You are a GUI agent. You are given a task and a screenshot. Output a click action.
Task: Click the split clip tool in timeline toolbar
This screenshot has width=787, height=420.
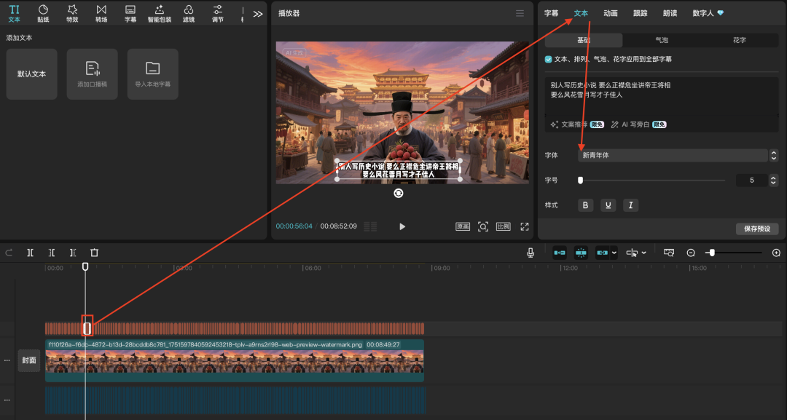click(x=30, y=253)
